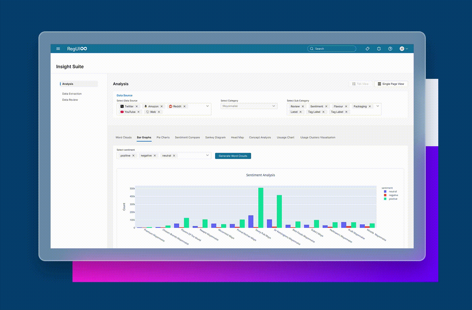472x310 pixels.
Task: Go to Data Extraction in the sidebar
Action: [72, 94]
